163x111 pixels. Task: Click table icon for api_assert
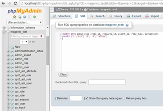click(x=12, y=87)
